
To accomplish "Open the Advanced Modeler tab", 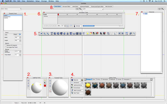I will point(85,6).
